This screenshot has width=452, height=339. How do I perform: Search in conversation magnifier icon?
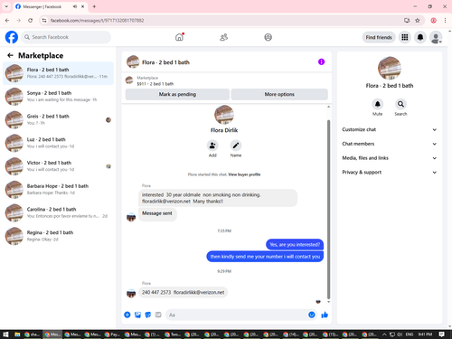[400, 104]
